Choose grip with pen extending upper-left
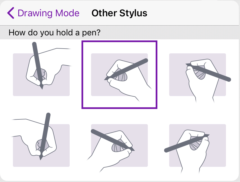This screenshot has height=182, width=240. click(119, 145)
